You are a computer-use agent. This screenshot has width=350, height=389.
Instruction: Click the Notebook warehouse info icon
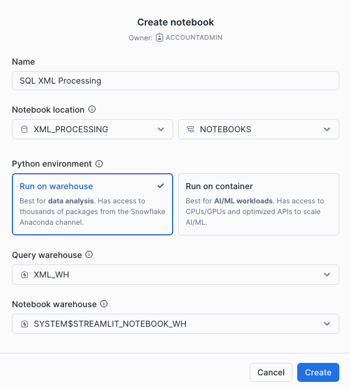click(x=104, y=304)
